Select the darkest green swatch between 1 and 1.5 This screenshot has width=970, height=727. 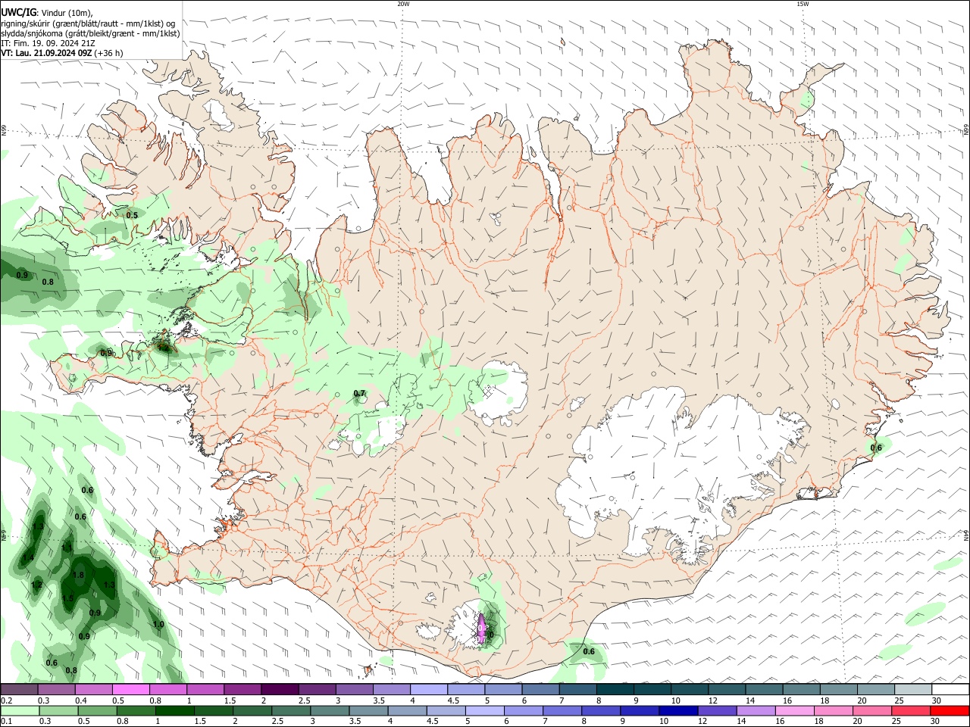pyautogui.click(x=174, y=710)
